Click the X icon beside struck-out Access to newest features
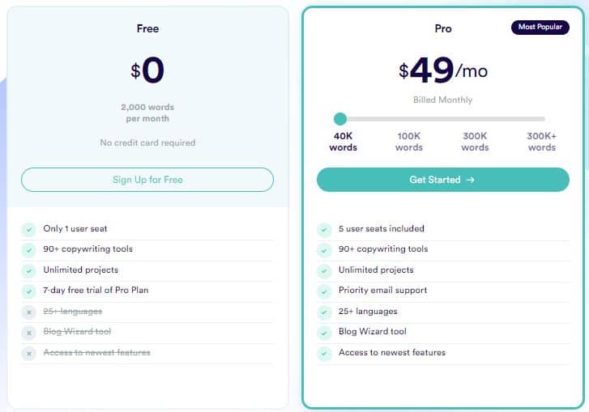Screen dimensions: 589x412 click(x=29, y=354)
